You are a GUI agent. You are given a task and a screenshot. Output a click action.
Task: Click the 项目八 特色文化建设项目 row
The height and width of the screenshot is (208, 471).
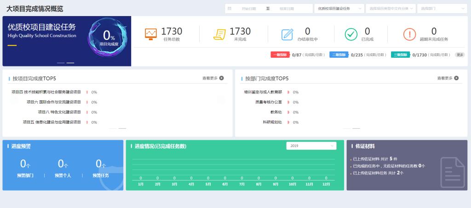coord(67,112)
